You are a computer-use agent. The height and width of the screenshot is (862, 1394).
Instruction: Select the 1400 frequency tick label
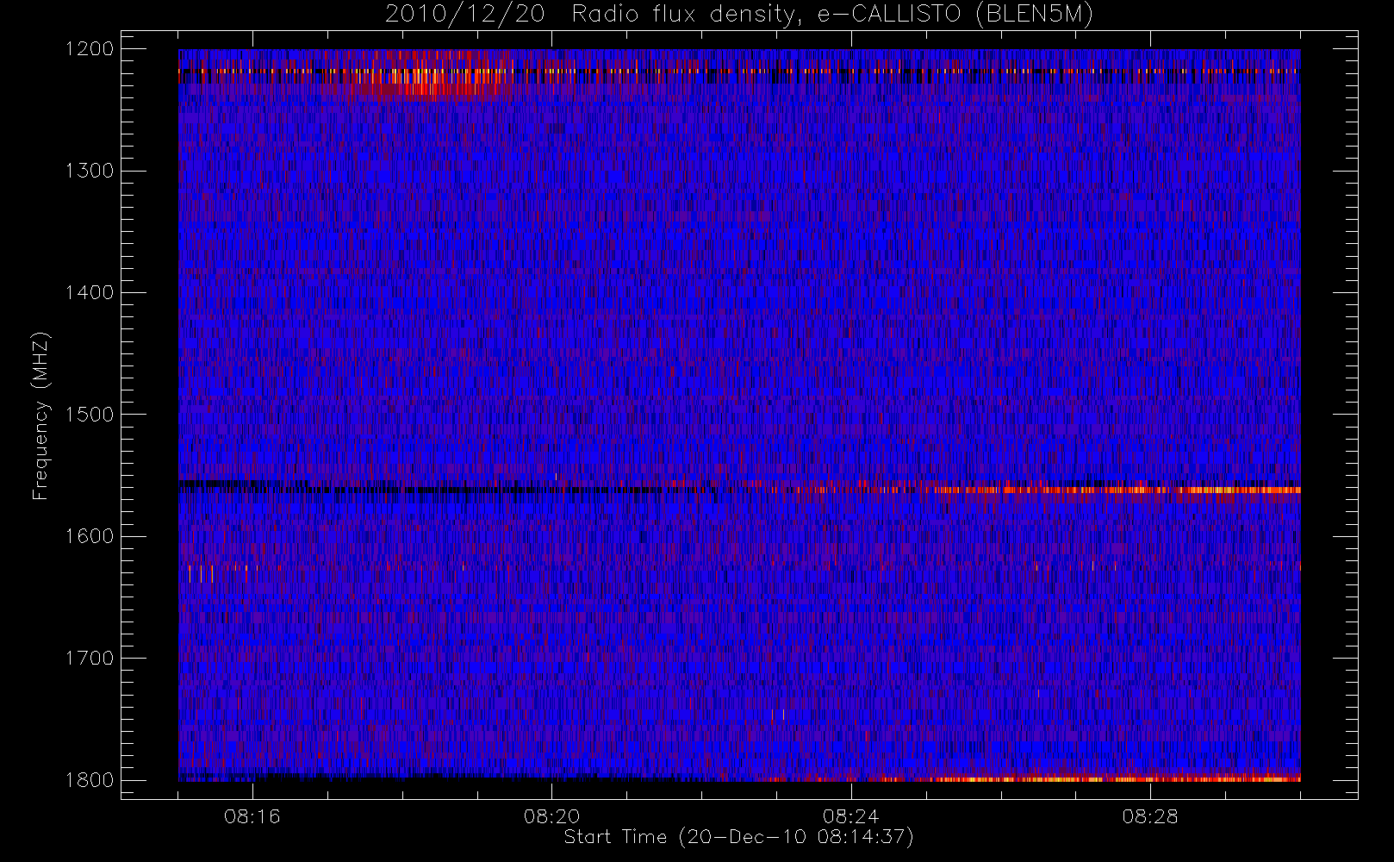[x=90, y=293]
